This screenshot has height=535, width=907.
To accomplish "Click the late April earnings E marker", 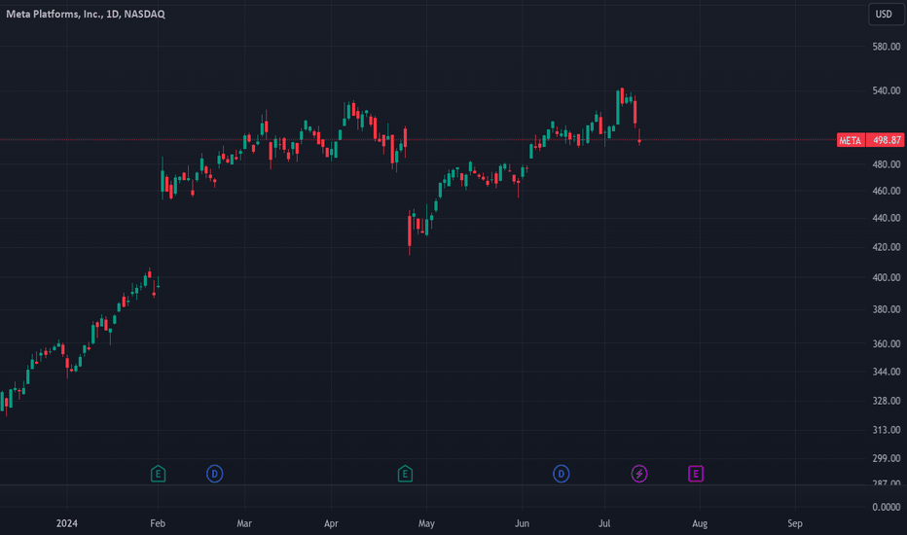I will [x=405, y=474].
